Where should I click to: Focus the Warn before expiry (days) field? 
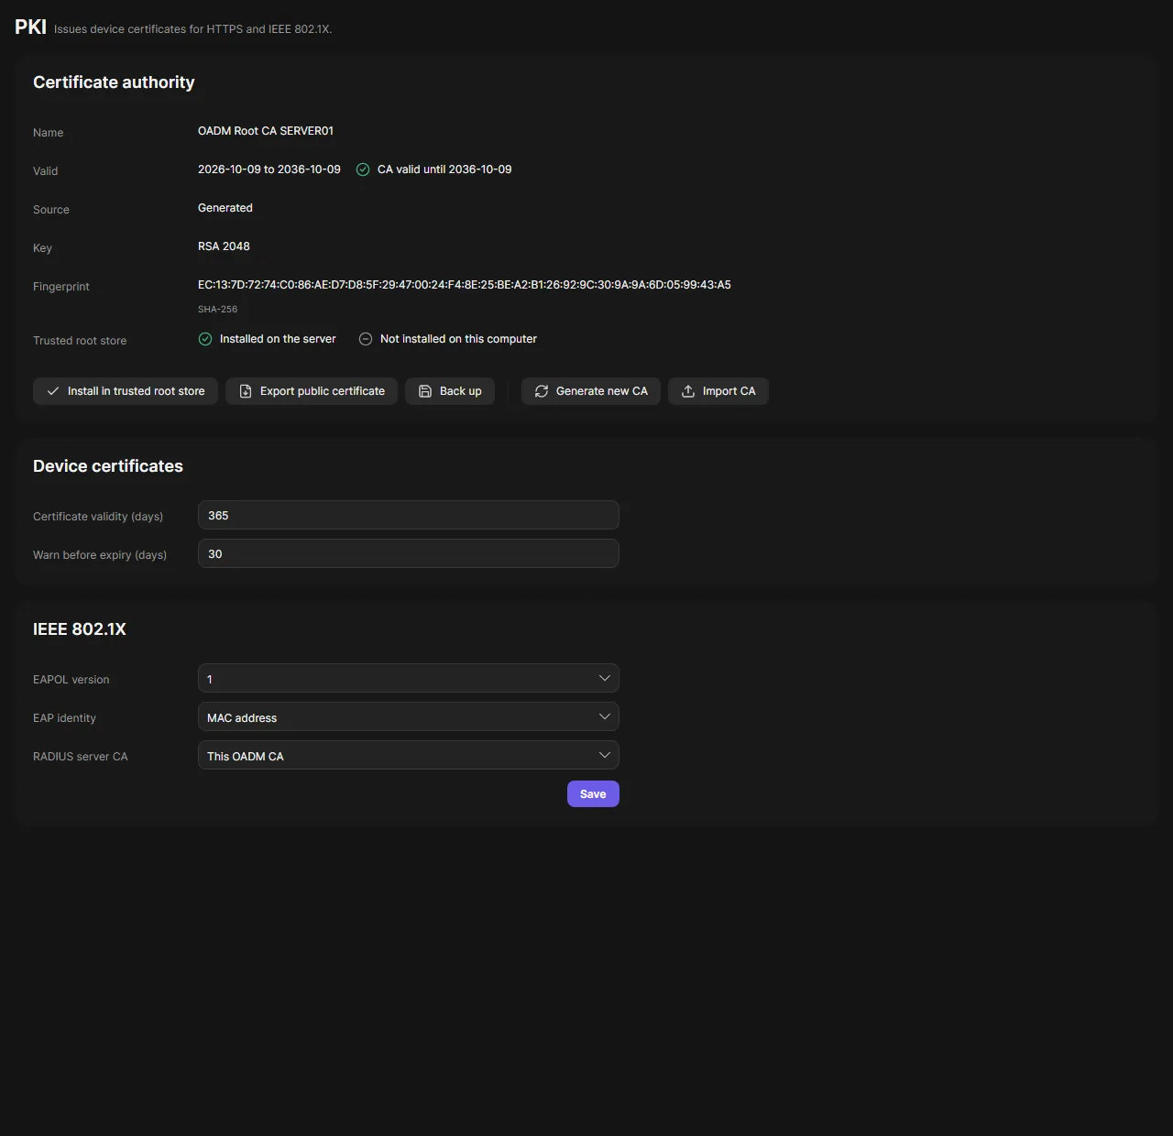coord(409,553)
